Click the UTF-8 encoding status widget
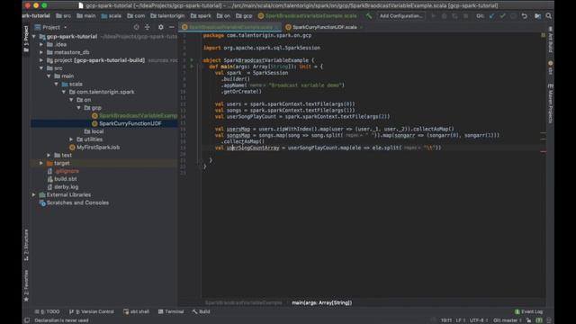 pyautogui.click(x=479, y=320)
